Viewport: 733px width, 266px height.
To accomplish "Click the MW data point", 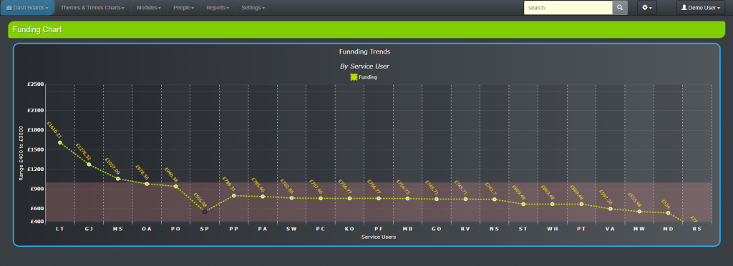I will (639, 212).
